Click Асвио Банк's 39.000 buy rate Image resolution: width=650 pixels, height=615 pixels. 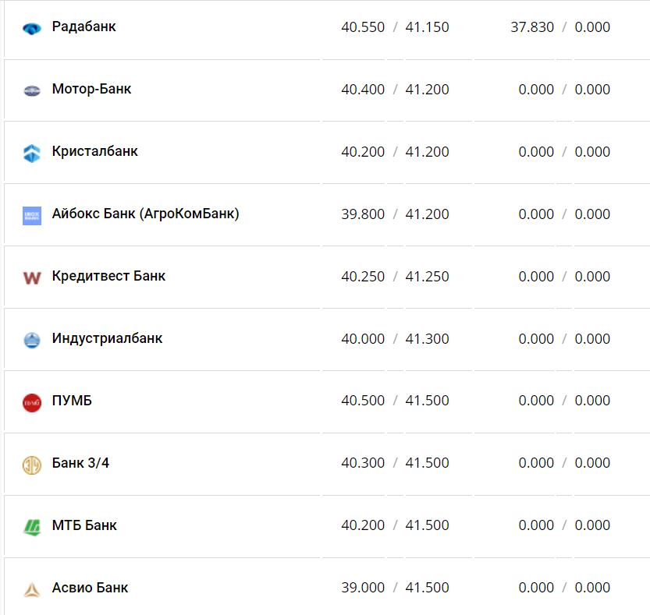pyautogui.click(x=363, y=588)
